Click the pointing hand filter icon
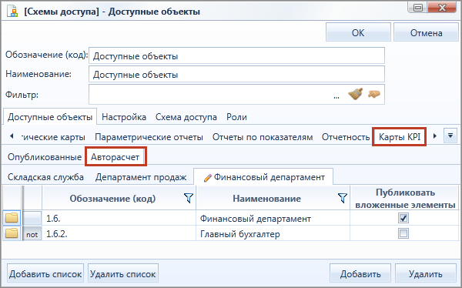This screenshot has width=462, height=288. 374,94
